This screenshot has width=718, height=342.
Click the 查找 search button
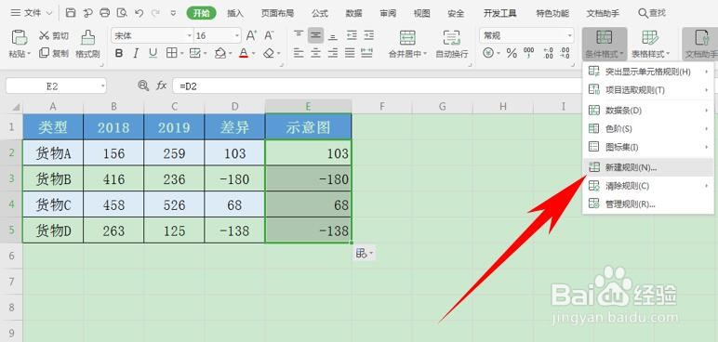[x=652, y=13]
